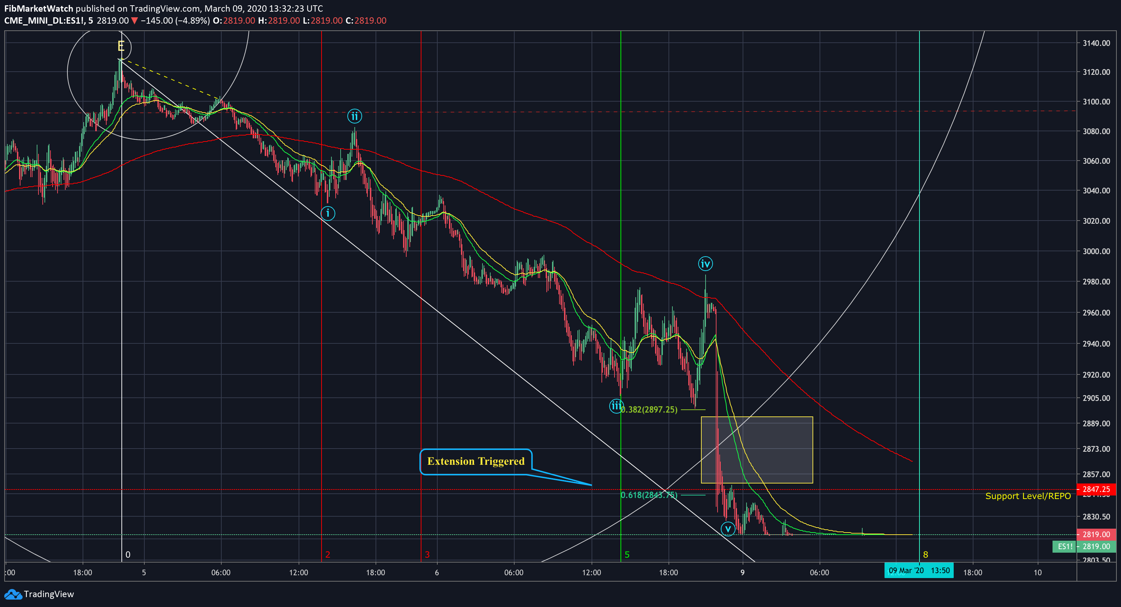Click the yellow cycle line number 8

tap(925, 554)
